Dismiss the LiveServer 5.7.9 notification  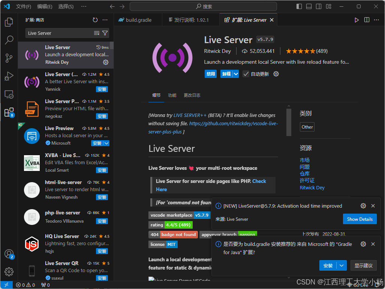click(373, 206)
